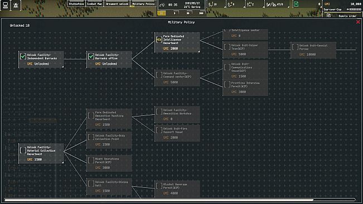Click the bug report icon

click(x=16, y=5)
